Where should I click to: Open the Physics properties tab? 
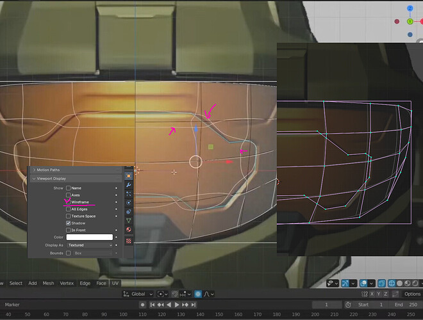pyautogui.click(x=129, y=202)
